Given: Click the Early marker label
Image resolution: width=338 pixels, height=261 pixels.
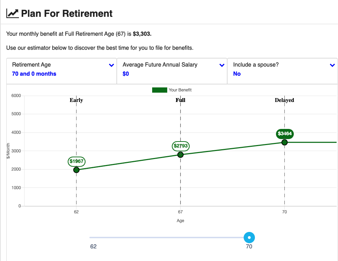Looking at the screenshot, I should click(76, 100).
